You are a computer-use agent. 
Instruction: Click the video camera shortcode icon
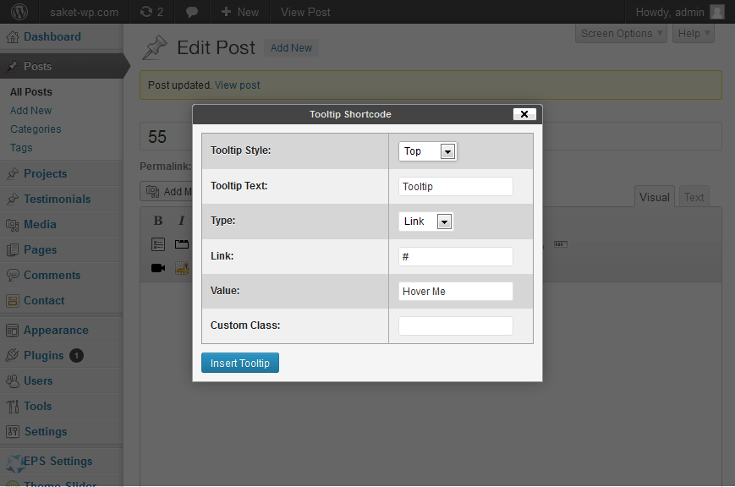(158, 268)
